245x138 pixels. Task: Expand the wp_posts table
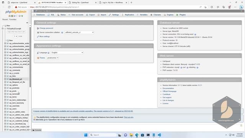click(5, 91)
